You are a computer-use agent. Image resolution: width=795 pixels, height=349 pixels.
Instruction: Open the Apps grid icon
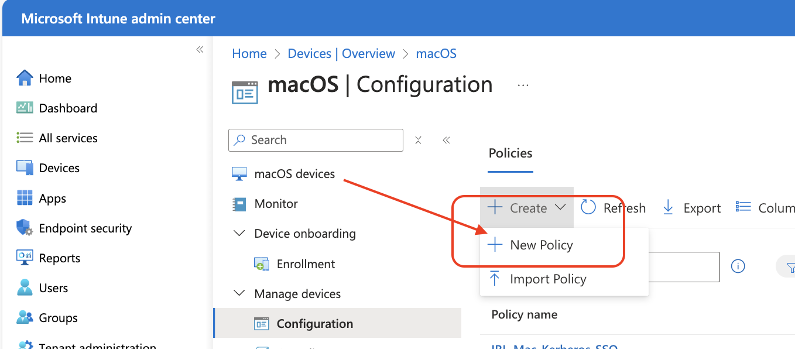pyautogui.click(x=25, y=198)
